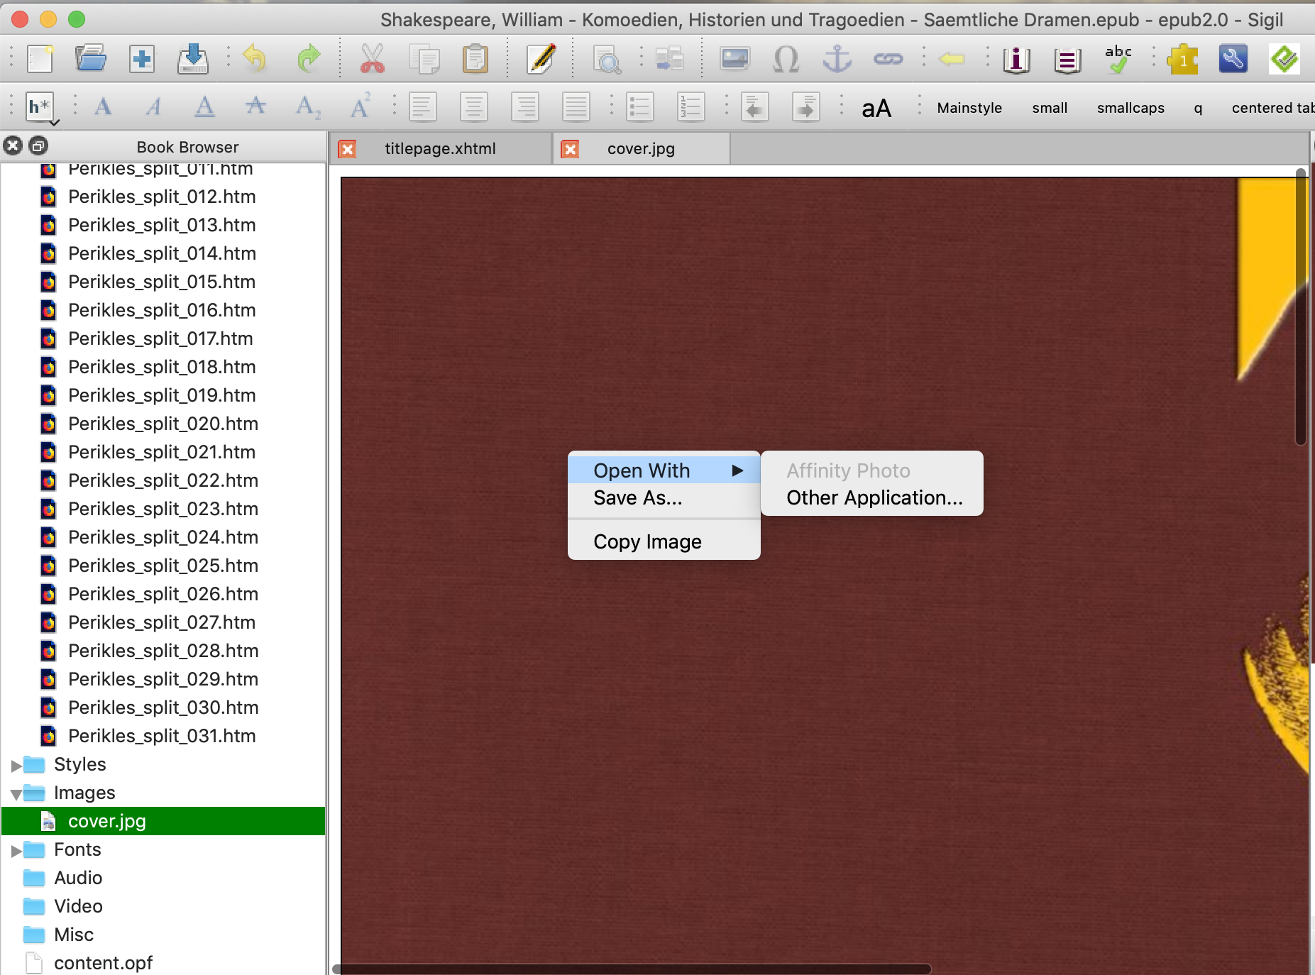Expand the Styles folder
This screenshot has height=975, width=1315.
pos(16,765)
